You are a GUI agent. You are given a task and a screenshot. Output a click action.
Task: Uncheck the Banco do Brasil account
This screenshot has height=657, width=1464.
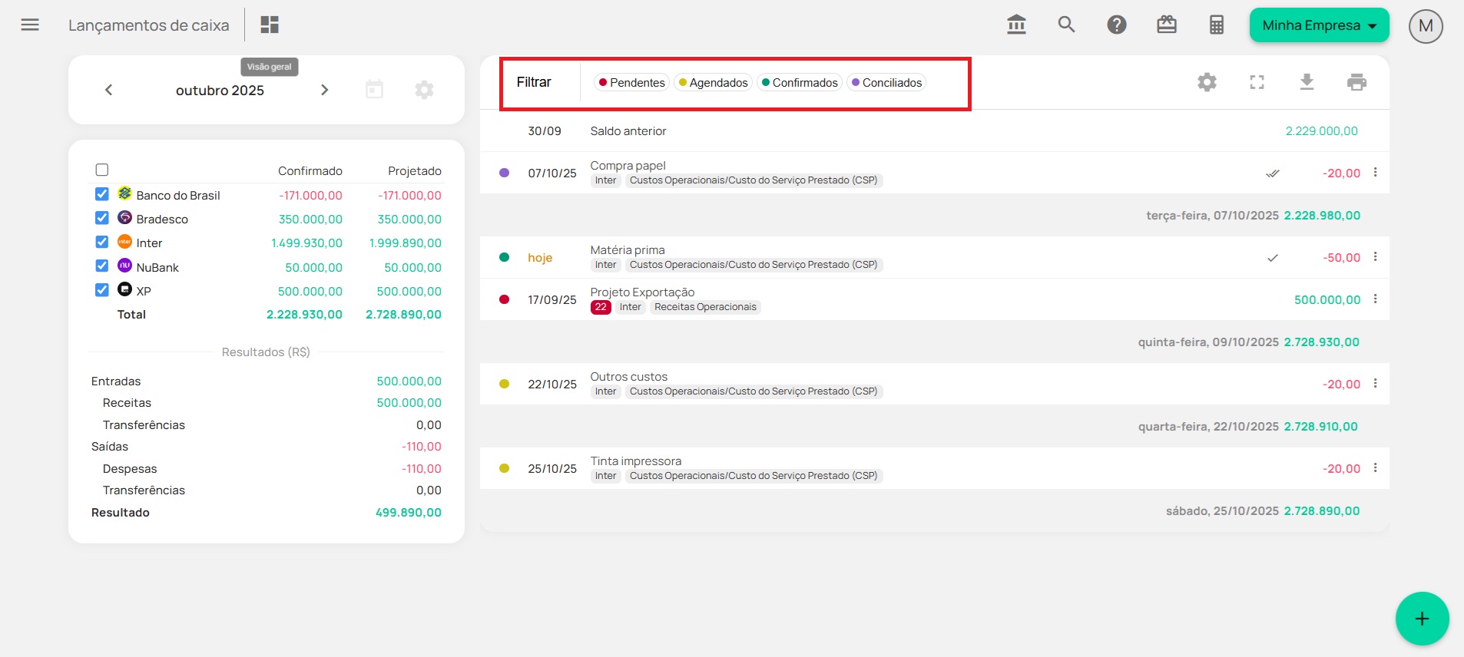[x=102, y=194]
